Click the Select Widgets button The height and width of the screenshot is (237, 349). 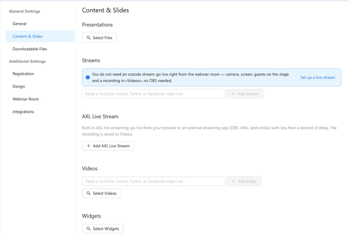pos(103,229)
